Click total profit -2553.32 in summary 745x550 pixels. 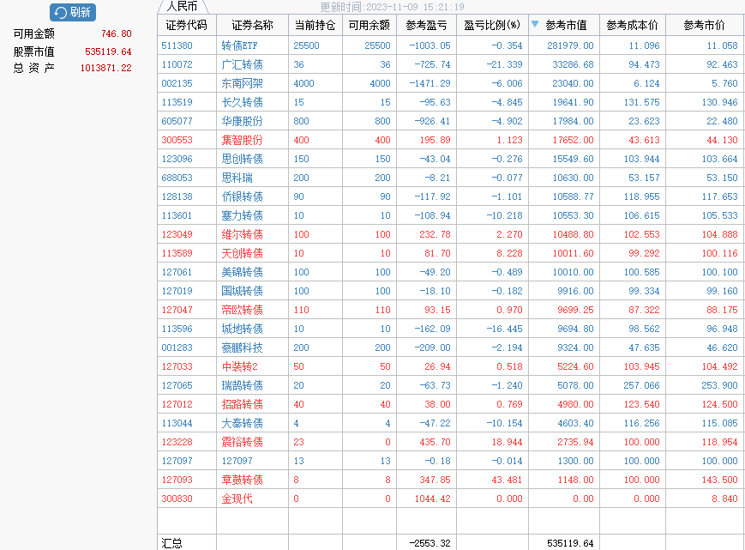click(x=430, y=543)
